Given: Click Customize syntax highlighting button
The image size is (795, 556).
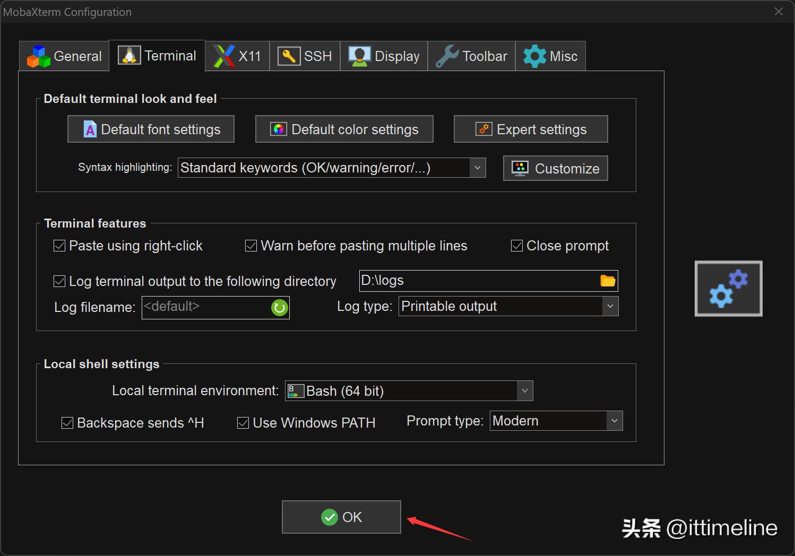Looking at the screenshot, I should pos(555,169).
